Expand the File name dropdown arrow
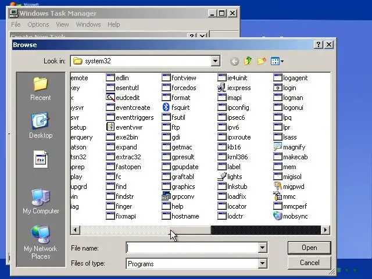Viewport: 372px width, 279px height. point(262,248)
